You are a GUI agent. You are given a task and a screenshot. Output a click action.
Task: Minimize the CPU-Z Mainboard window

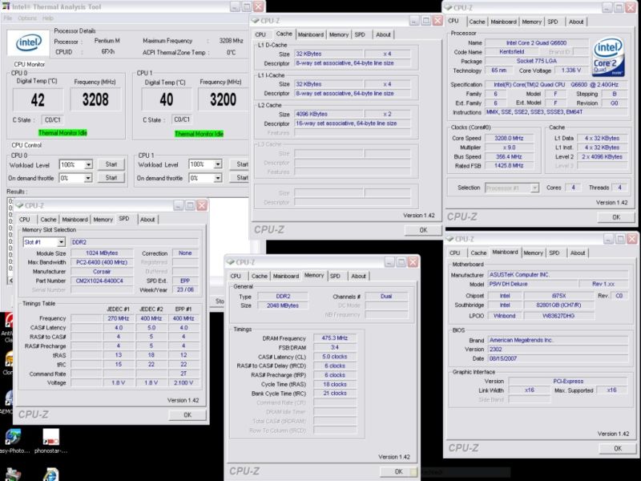[609, 239]
